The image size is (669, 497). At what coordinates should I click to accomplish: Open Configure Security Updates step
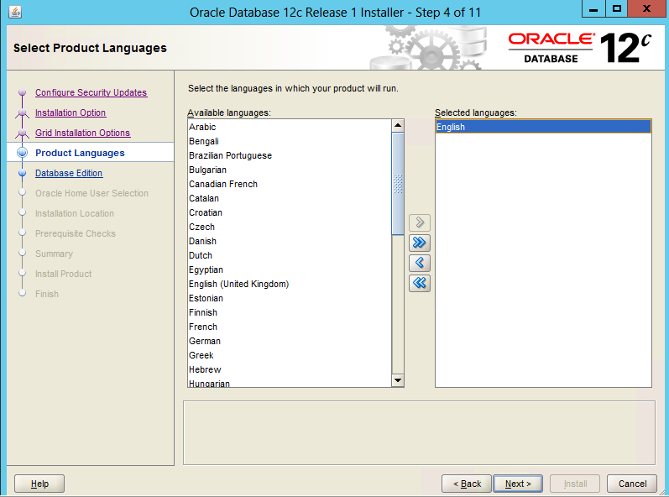(91, 92)
